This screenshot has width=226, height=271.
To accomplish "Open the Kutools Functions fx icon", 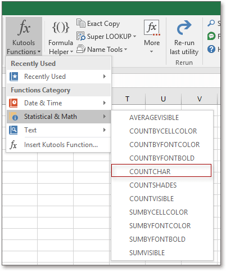I will coord(24,28).
